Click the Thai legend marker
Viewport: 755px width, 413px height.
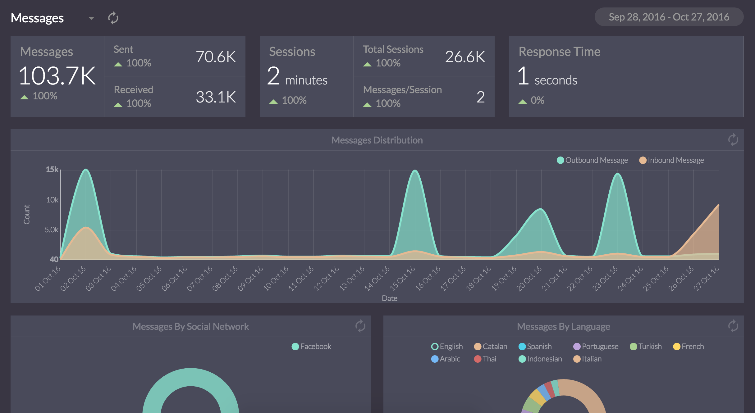click(x=478, y=359)
